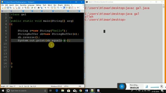
Task: Show hidden tray icons chevron
Action: [x=136, y=91]
